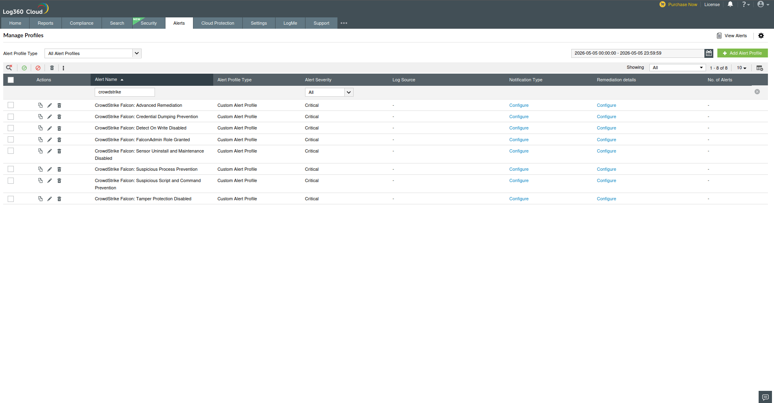Image resolution: width=774 pixels, height=403 pixels.
Task: Open the License link
Action: click(712, 4)
